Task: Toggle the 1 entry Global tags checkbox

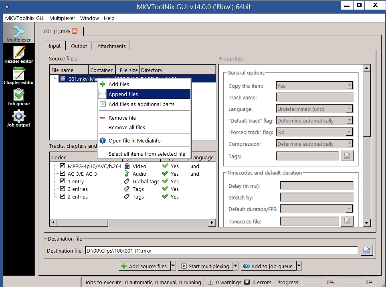Action: tap(63, 181)
